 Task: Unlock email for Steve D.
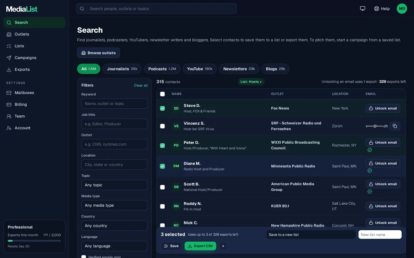[x=383, y=108]
